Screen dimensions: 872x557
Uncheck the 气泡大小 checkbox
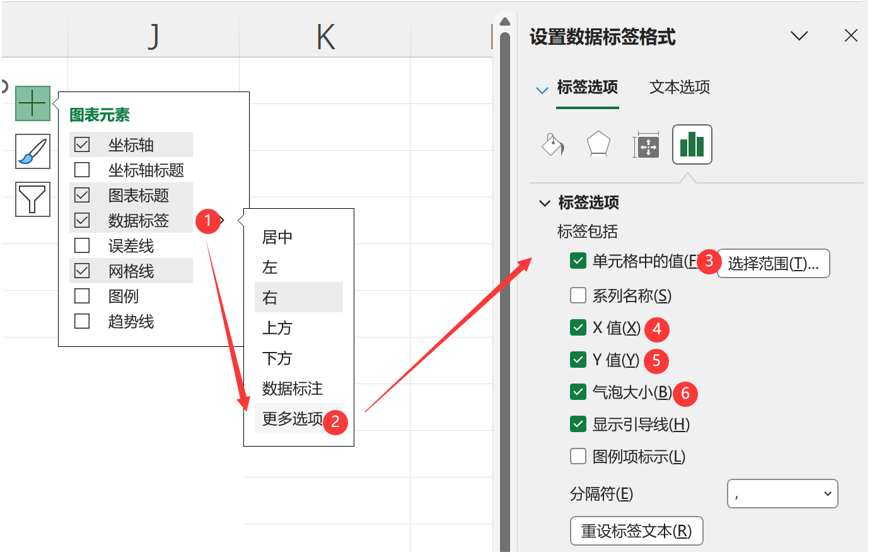click(x=578, y=392)
